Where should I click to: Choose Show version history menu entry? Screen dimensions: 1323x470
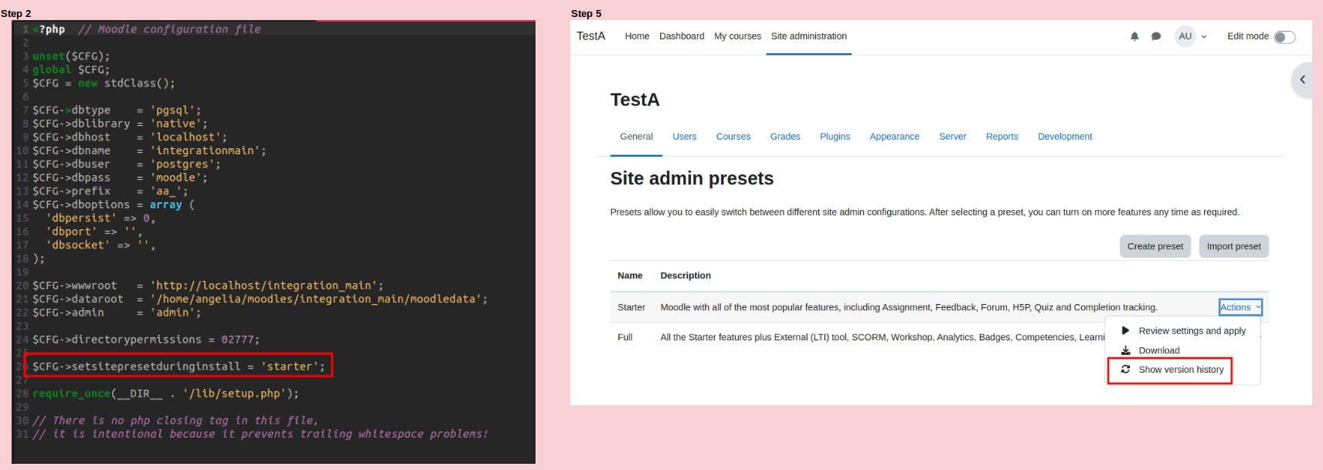[1181, 370]
